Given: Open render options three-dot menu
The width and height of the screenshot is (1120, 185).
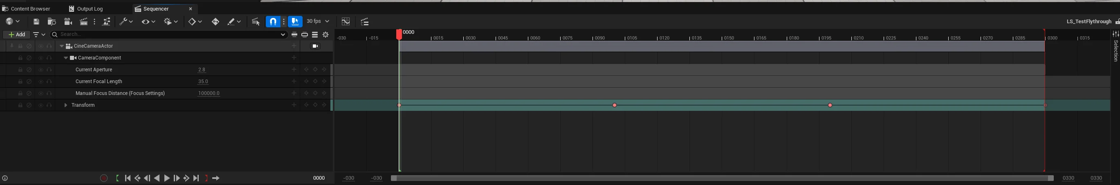Looking at the screenshot, I should pos(94,21).
